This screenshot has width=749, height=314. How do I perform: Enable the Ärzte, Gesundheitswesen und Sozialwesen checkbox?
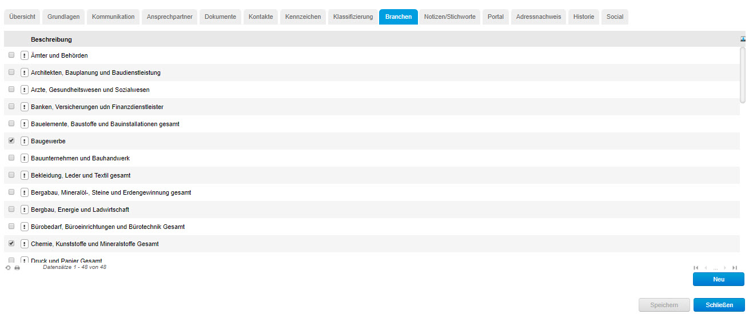[x=11, y=89]
